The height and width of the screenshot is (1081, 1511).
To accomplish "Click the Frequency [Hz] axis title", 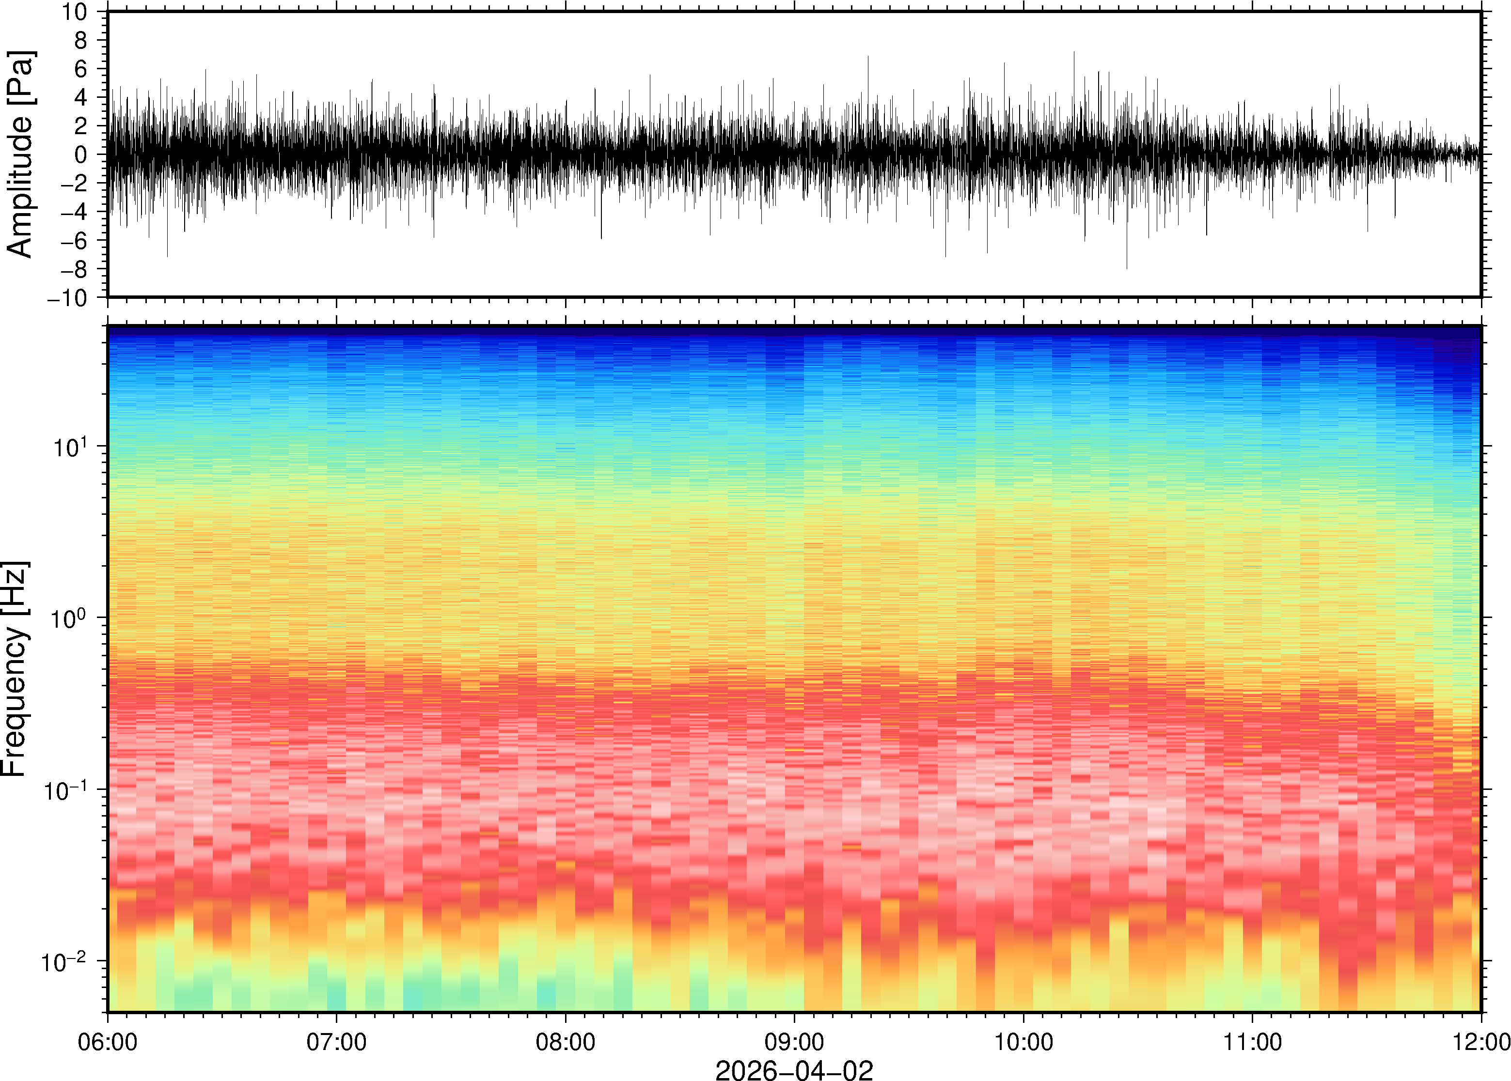I will 15,669.
